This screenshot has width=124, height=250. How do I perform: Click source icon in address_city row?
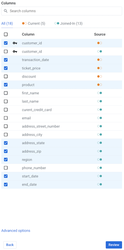coord(100,135)
